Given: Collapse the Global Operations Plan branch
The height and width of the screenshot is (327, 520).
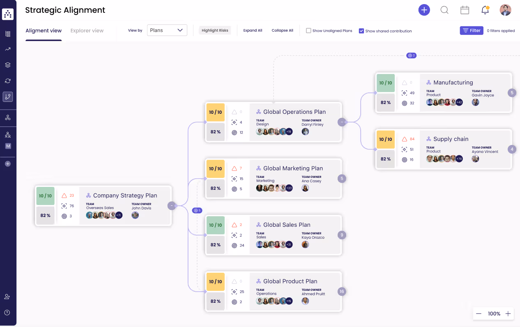Looking at the screenshot, I should 341,122.
